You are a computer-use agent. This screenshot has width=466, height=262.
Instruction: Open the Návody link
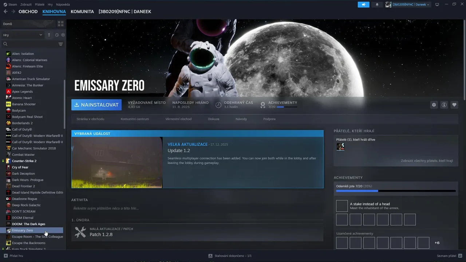pos(241,119)
